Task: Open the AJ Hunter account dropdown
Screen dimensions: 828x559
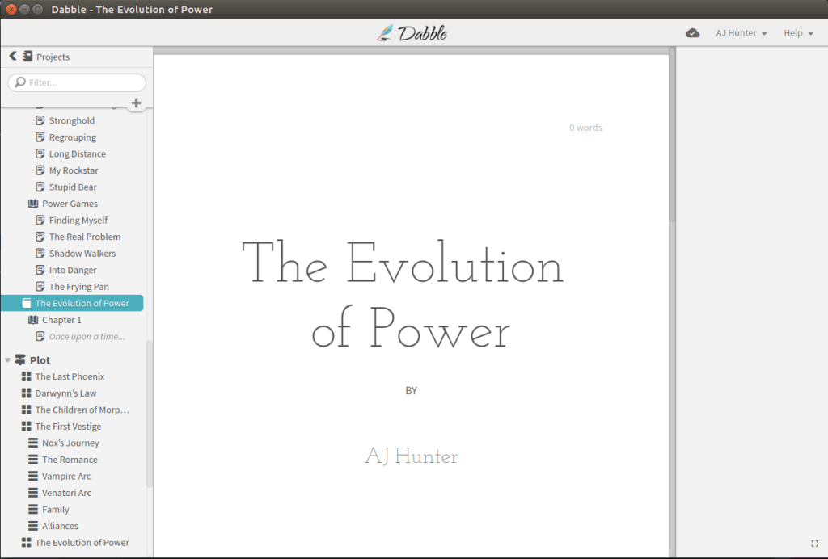Action: point(741,33)
